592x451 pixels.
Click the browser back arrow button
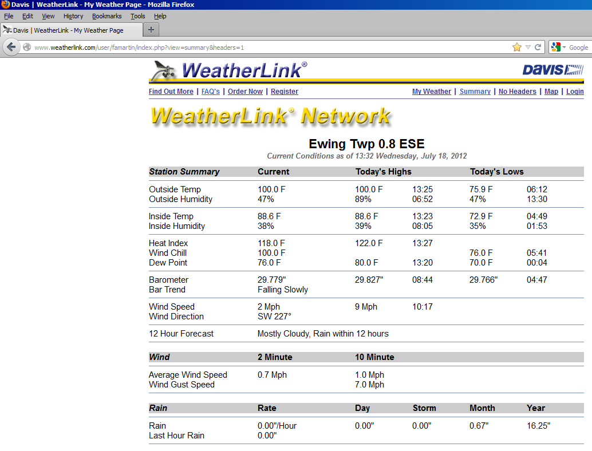click(x=11, y=47)
